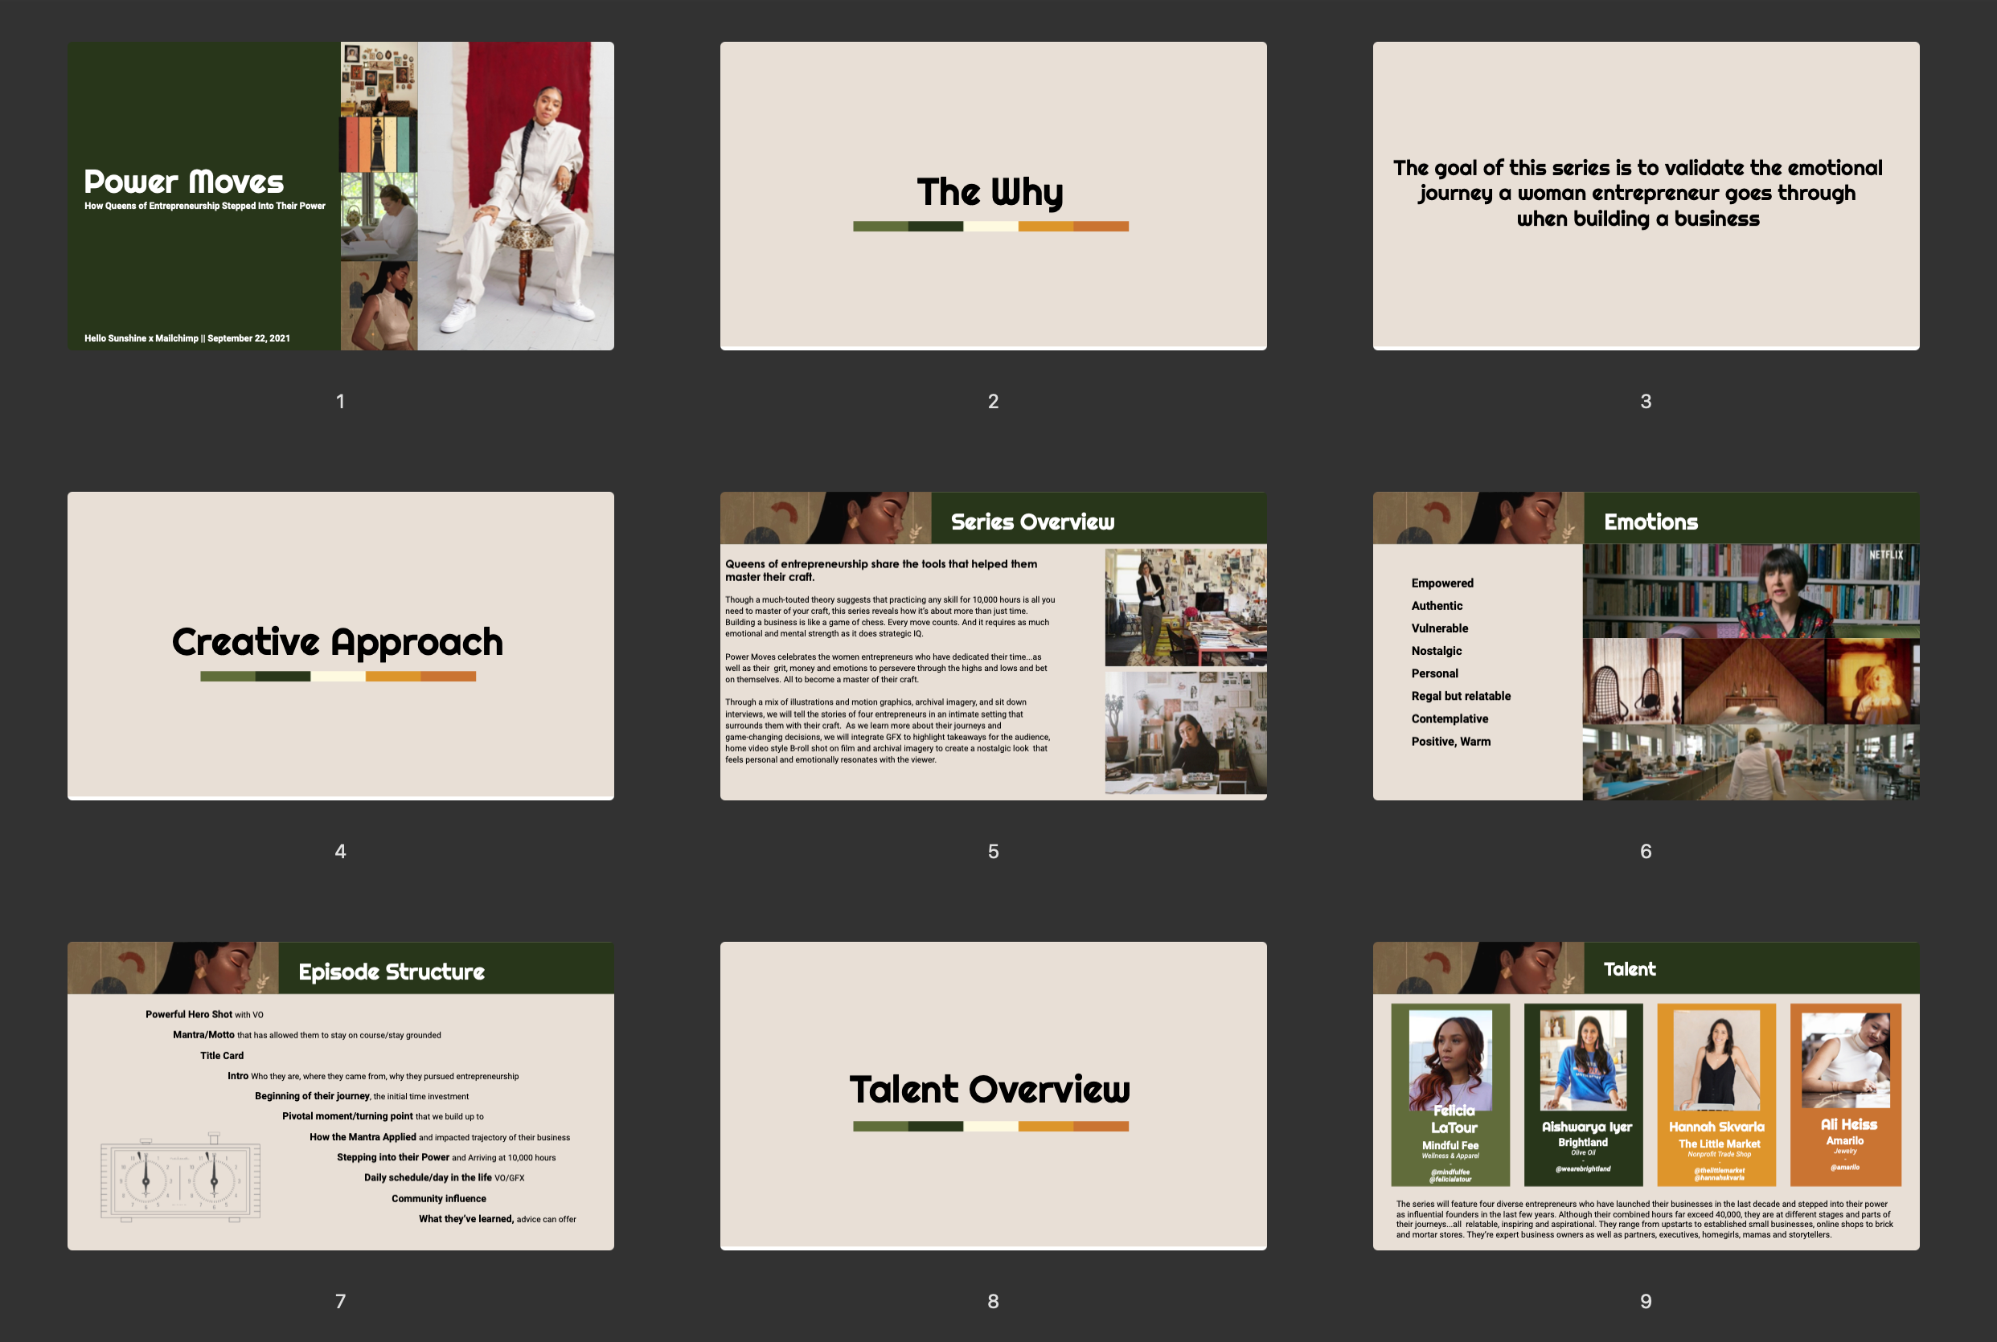Viewport: 1997px width, 1342px height.
Task: Click the color bar under The Why heading
Action: [990, 227]
